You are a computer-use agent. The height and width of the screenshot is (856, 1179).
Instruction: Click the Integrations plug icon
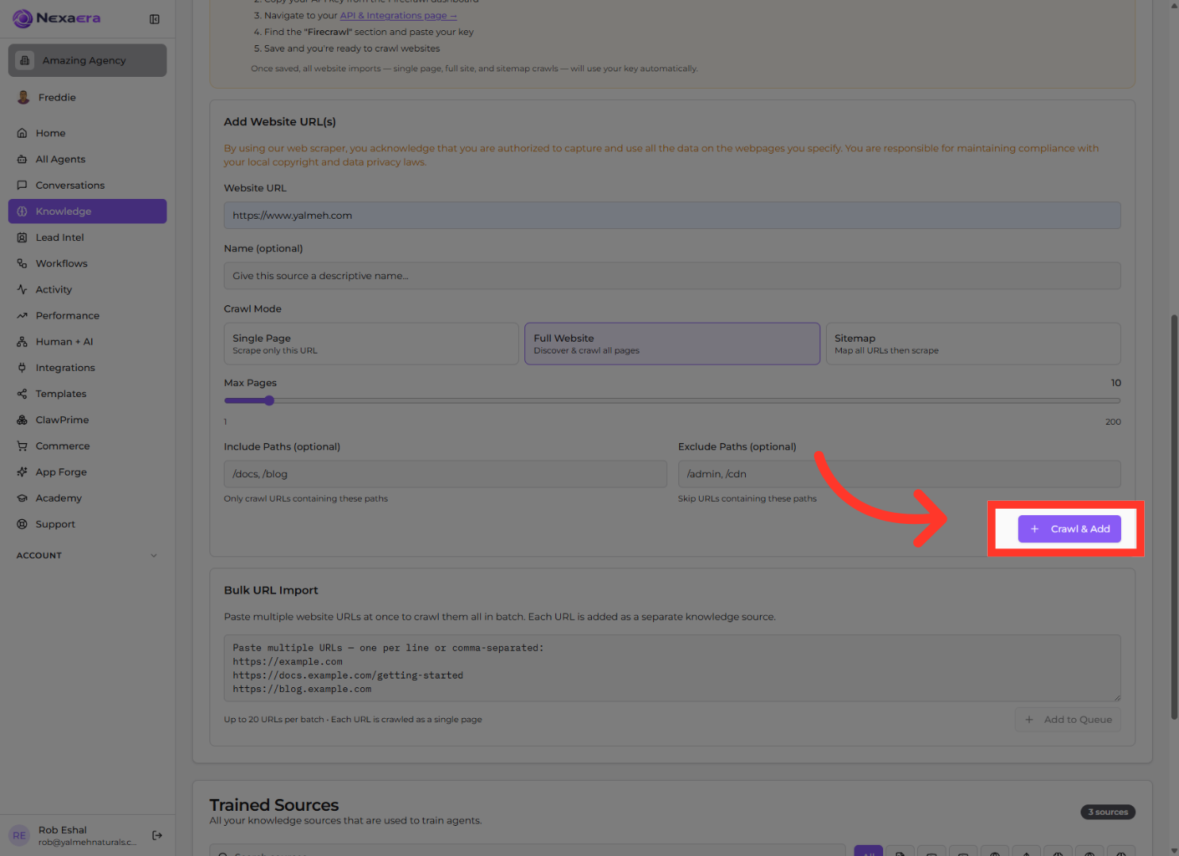22,368
